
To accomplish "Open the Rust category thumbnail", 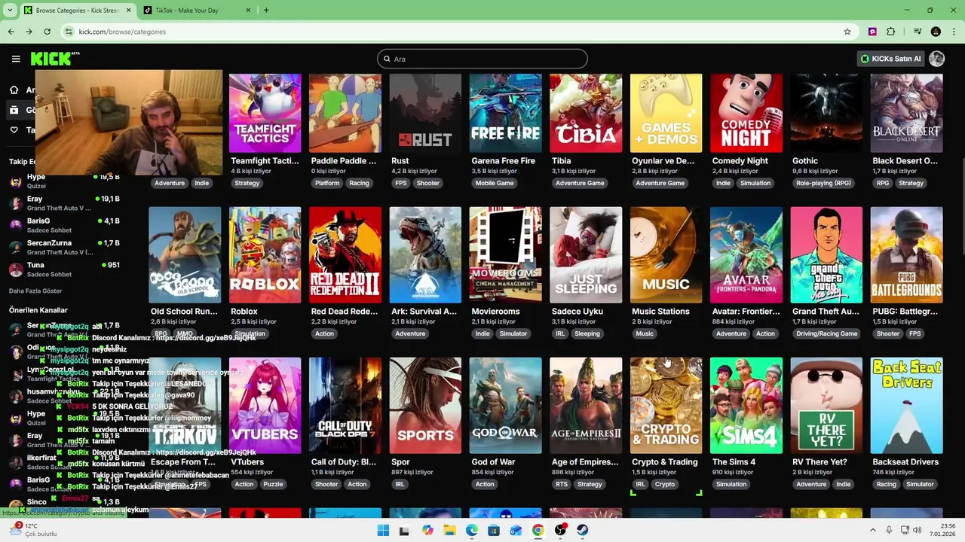I will (x=425, y=113).
